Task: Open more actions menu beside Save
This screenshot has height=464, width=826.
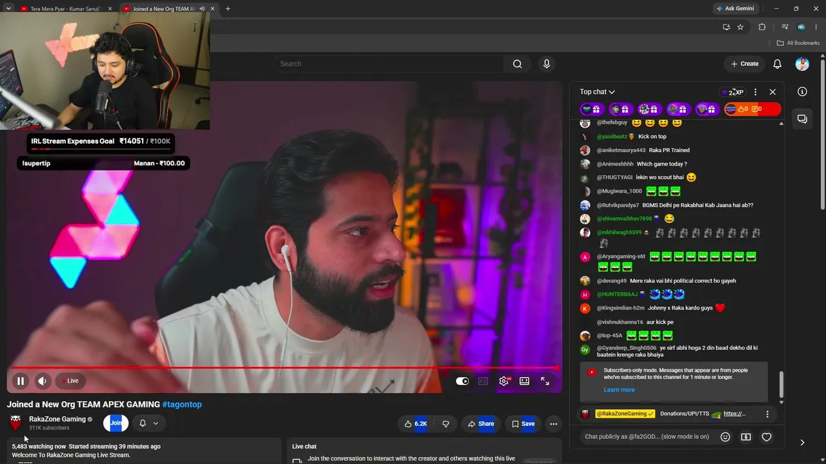Action: coord(554,423)
